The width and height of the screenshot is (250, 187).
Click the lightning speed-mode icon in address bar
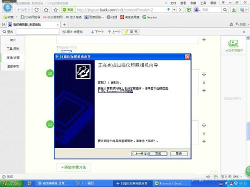click(168, 10)
